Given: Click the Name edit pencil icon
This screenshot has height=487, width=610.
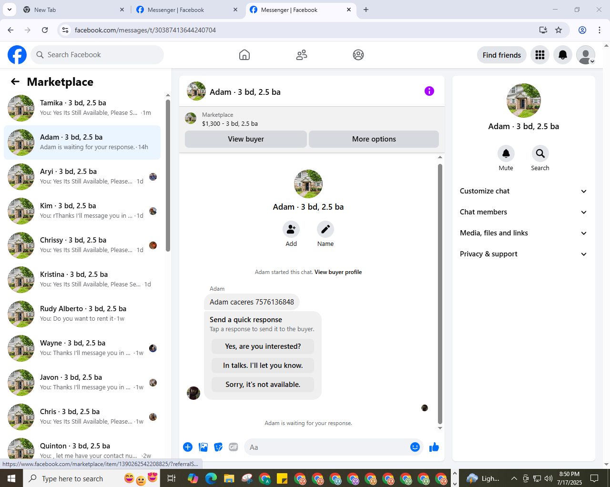Looking at the screenshot, I should 325,229.
